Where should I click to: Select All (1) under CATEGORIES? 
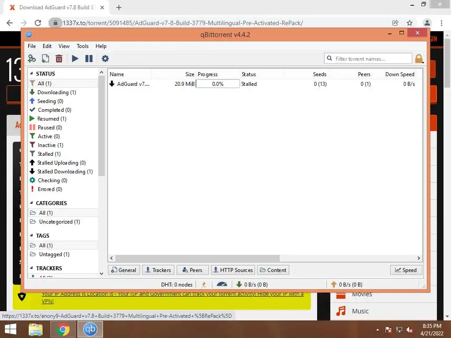(x=63, y=213)
